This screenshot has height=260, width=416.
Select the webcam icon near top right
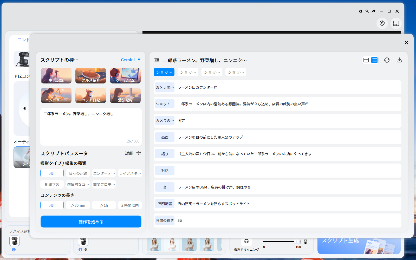[382, 23]
